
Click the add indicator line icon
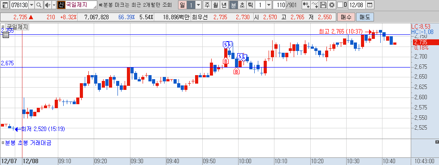[x=315, y=5]
